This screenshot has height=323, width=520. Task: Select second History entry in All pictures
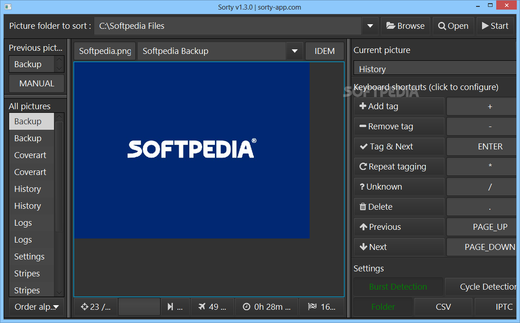pos(32,206)
